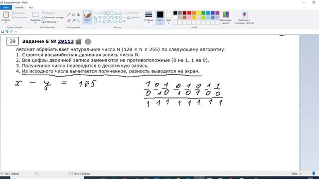Click the Select (Выделить) rectangle icon
The height and width of the screenshot is (179, 319).
(35, 14)
